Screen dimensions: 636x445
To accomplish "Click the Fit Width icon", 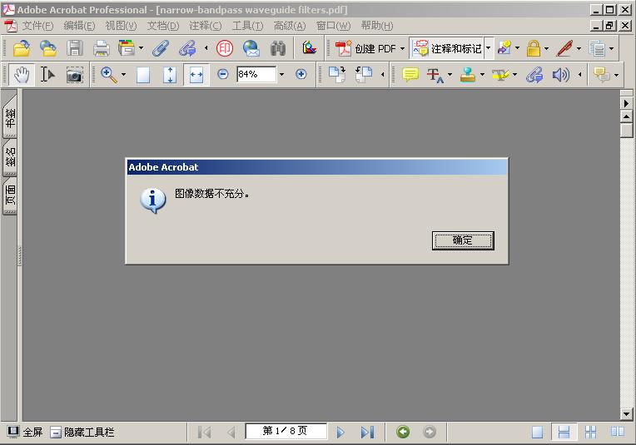I will pyautogui.click(x=196, y=75).
